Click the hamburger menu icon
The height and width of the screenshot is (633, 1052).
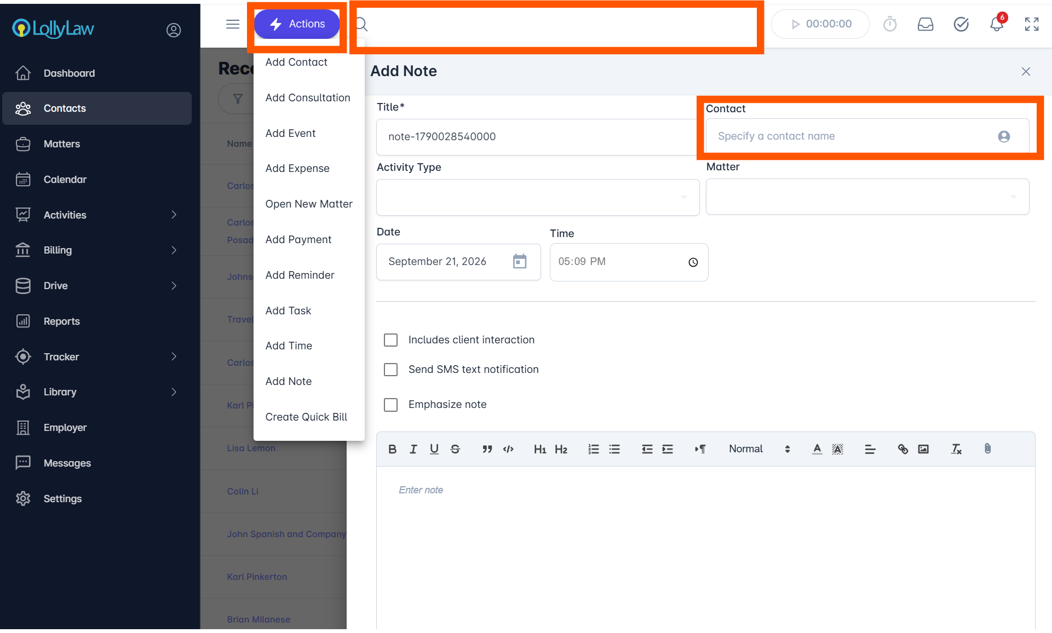pyautogui.click(x=233, y=24)
